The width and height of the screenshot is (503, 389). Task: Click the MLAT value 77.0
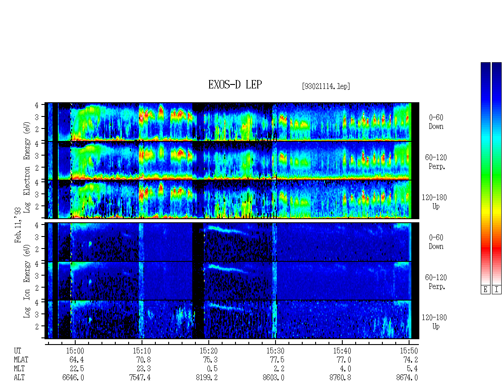click(344, 360)
